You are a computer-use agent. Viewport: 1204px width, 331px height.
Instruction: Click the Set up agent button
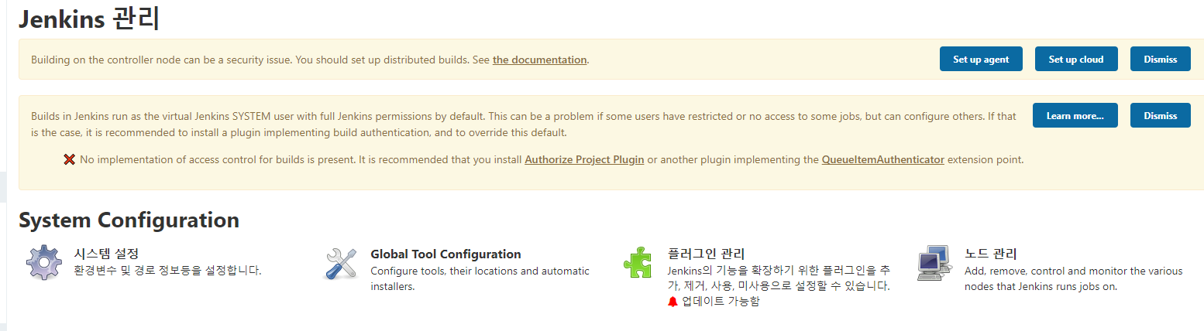click(981, 59)
